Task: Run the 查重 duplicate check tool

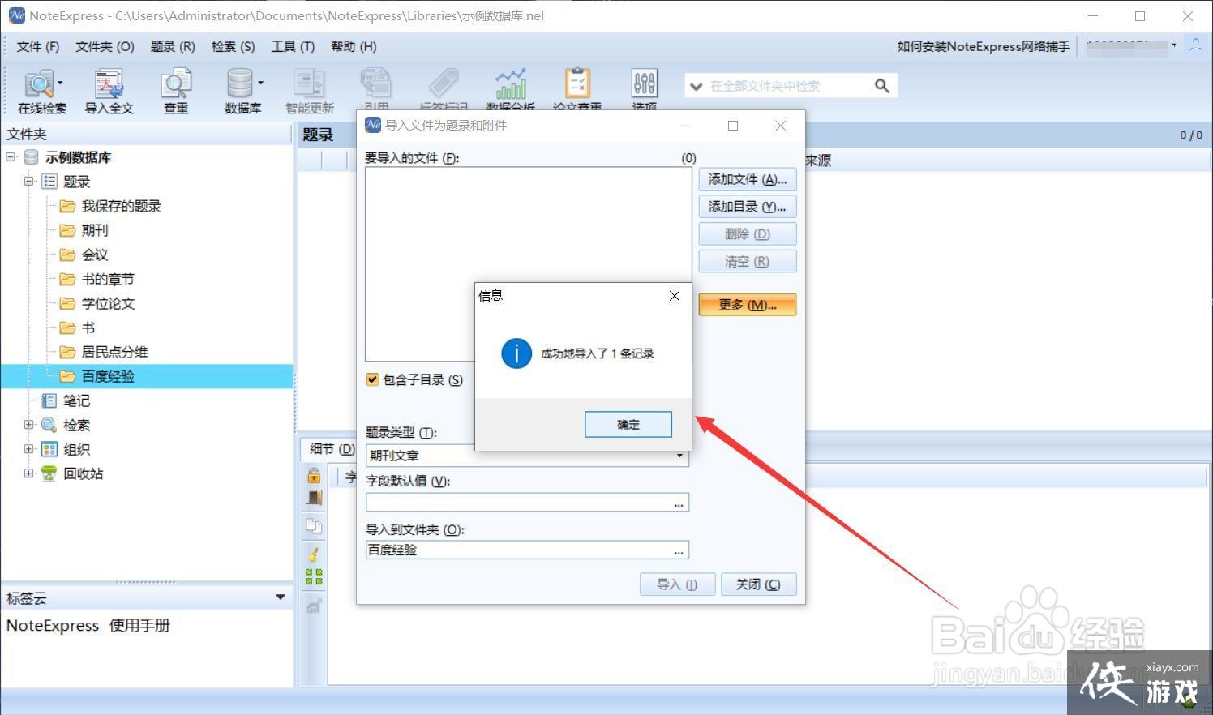Action: point(176,92)
